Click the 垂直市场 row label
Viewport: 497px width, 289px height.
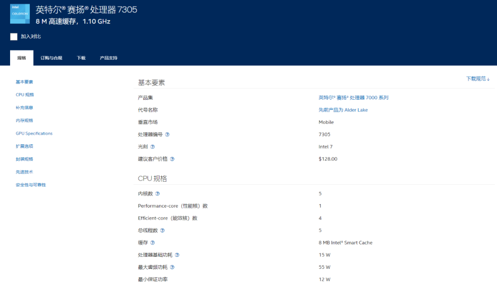click(148, 122)
